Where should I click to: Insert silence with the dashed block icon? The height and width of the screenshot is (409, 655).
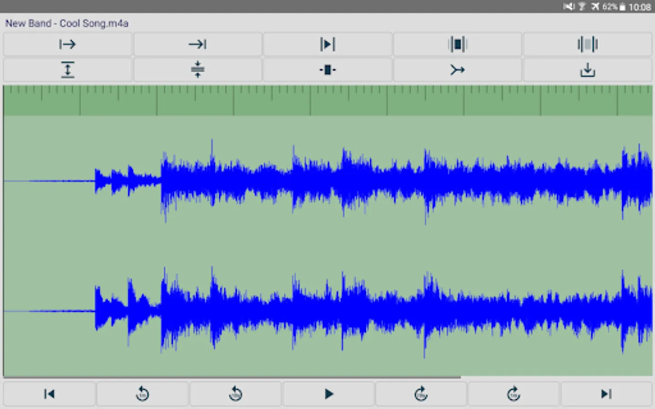coord(327,70)
